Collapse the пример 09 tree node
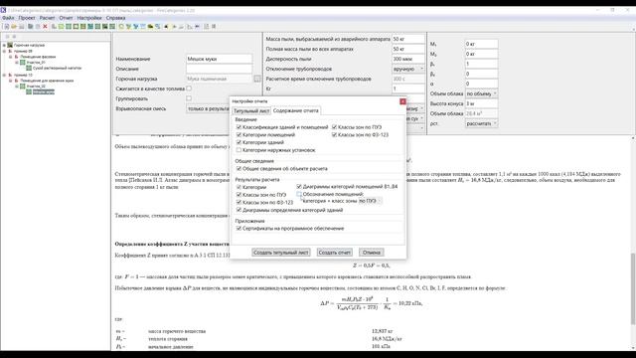Screen dimensions: 636x358 pos(4,51)
